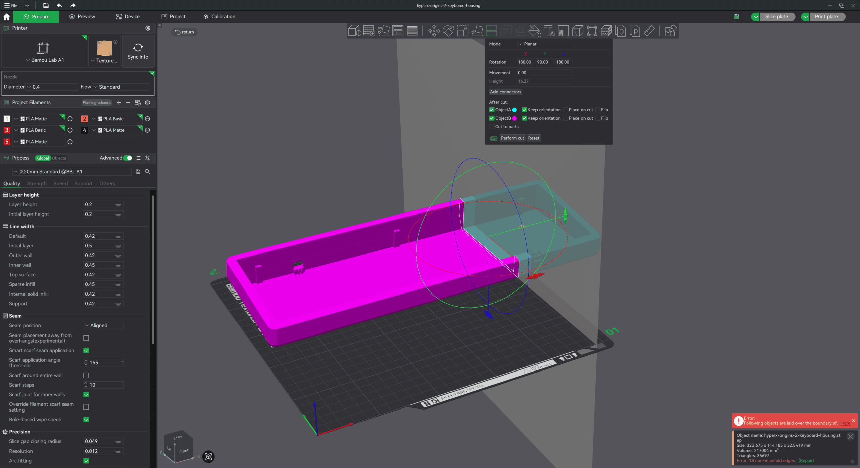Uncheck ObjectA Keep orientation
The height and width of the screenshot is (468, 860).
click(x=524, y=110)
